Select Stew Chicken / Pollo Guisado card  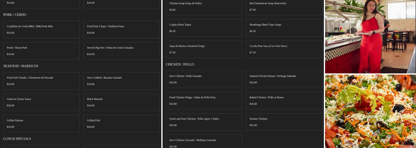click(x=204, y=79)
